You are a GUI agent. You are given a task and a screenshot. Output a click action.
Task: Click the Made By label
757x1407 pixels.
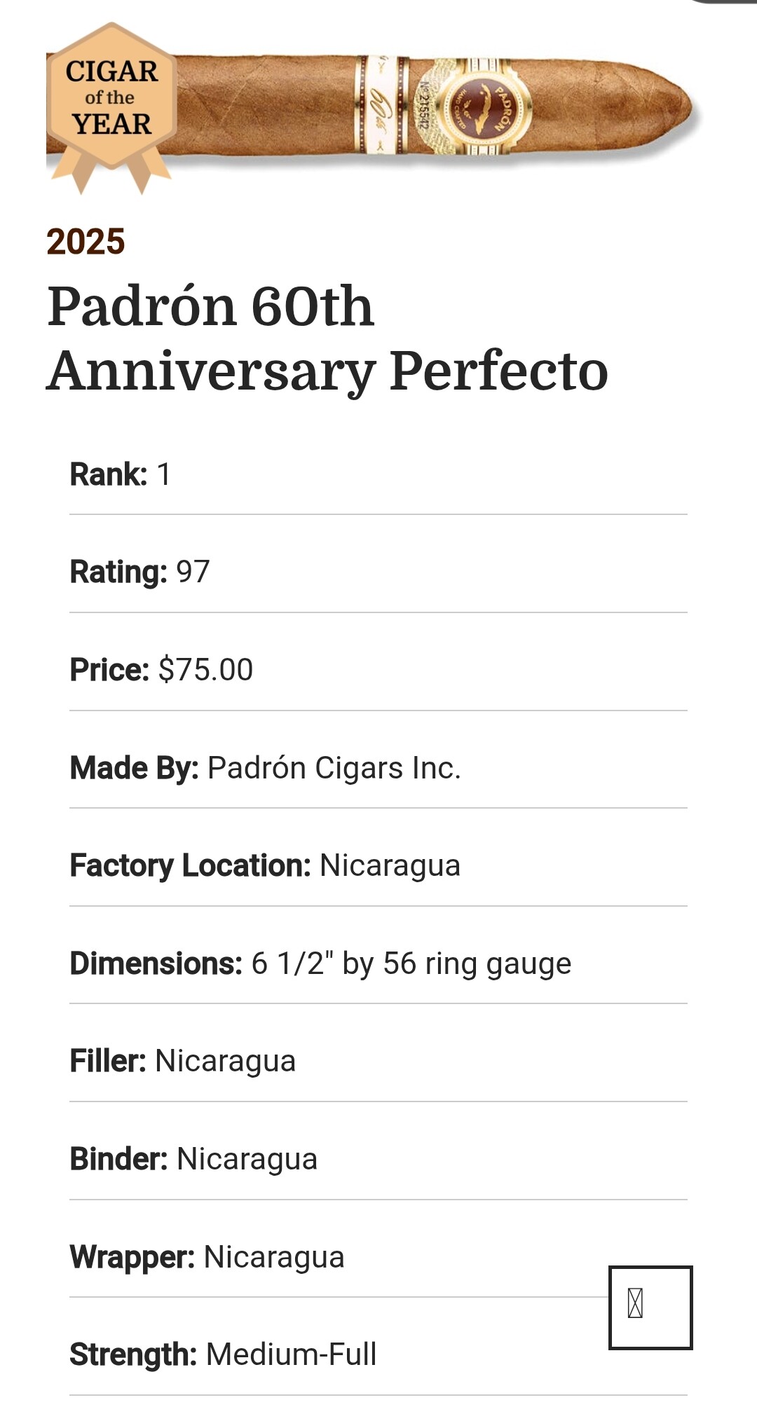[134, 768]
